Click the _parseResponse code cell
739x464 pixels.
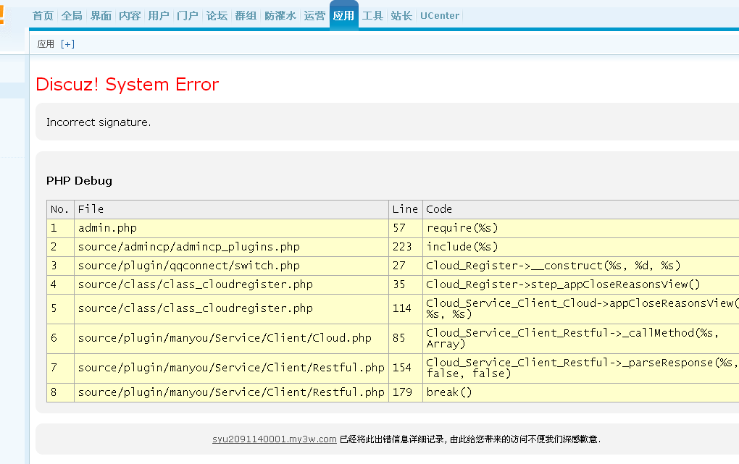point(580,368)
